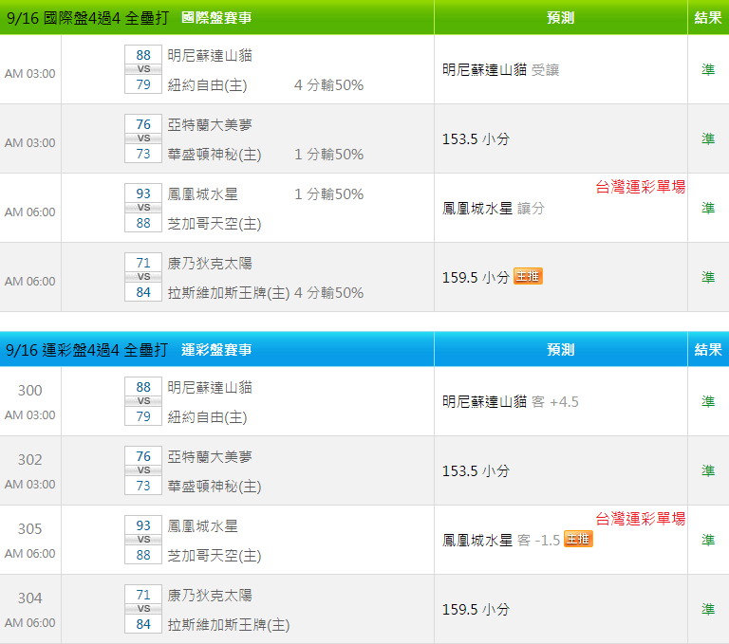Select the 結果 header in the blue 運彩盤 bar
This screenshot has width=729, height=644.
click(x=708, y=349)
